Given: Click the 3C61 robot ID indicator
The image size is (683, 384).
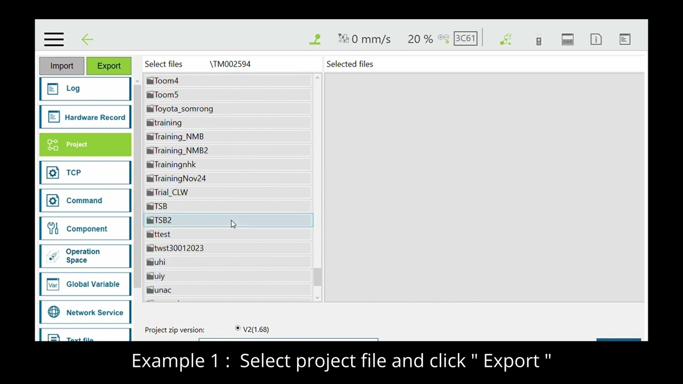Looking at the screenshot, I should pyautogui.click(x=465, y=38).
